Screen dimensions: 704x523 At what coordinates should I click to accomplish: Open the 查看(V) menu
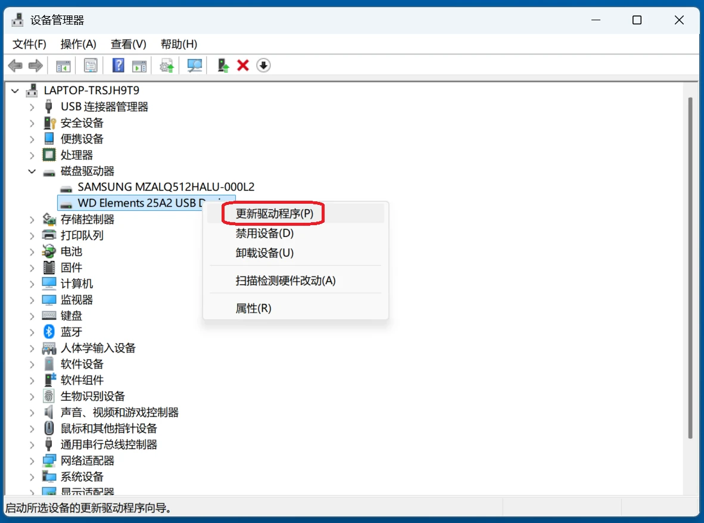coord(128,44)
